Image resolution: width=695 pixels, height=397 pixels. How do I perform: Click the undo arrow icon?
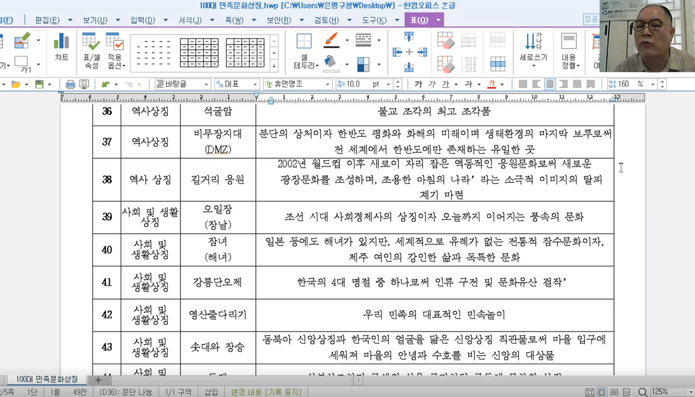[106, 84]
